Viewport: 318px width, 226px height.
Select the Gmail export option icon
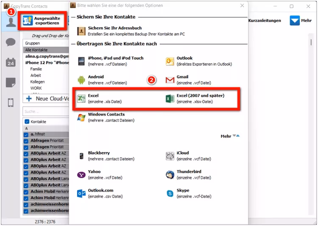pyautogui.click(x=170, y=80)
